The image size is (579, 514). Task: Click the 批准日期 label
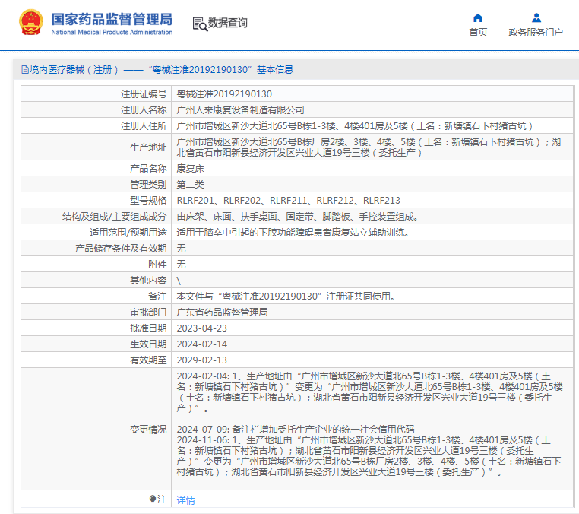point(148,328)
